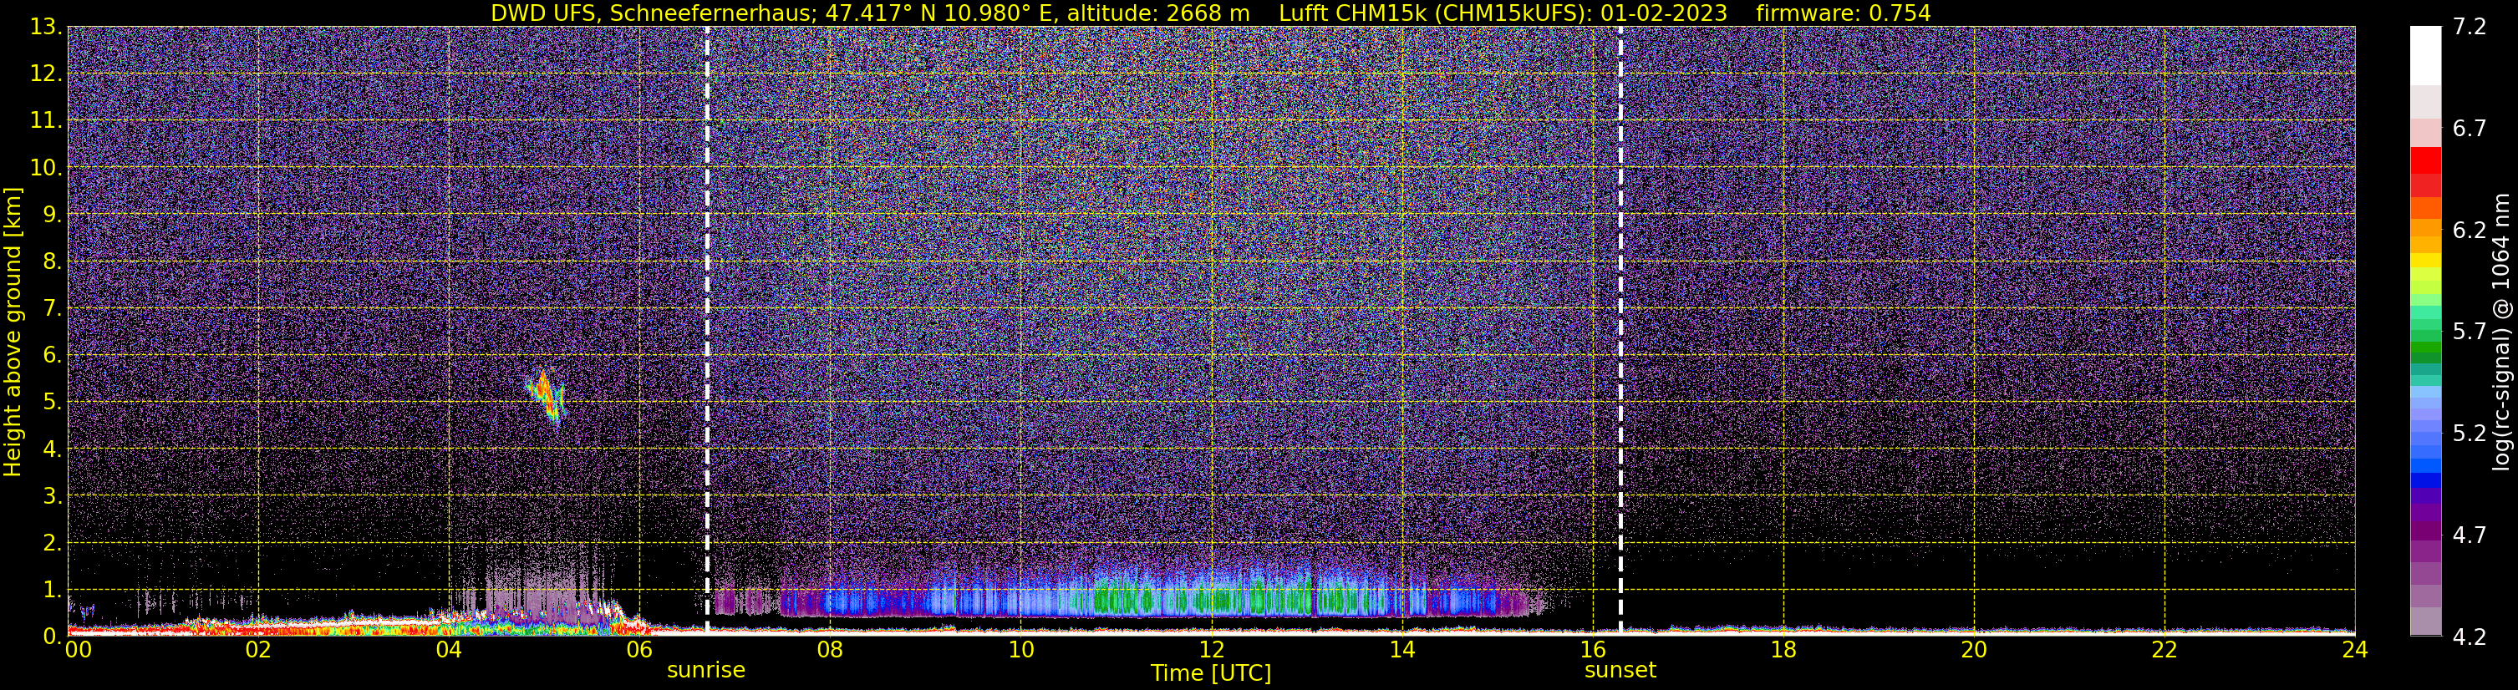Click the colorbar tick value "7.2"

(x=2470, y=27)
